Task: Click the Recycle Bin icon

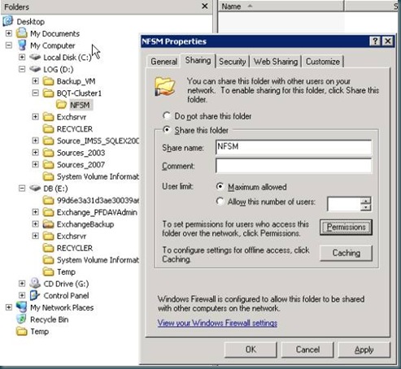Action: click(21, 319)
